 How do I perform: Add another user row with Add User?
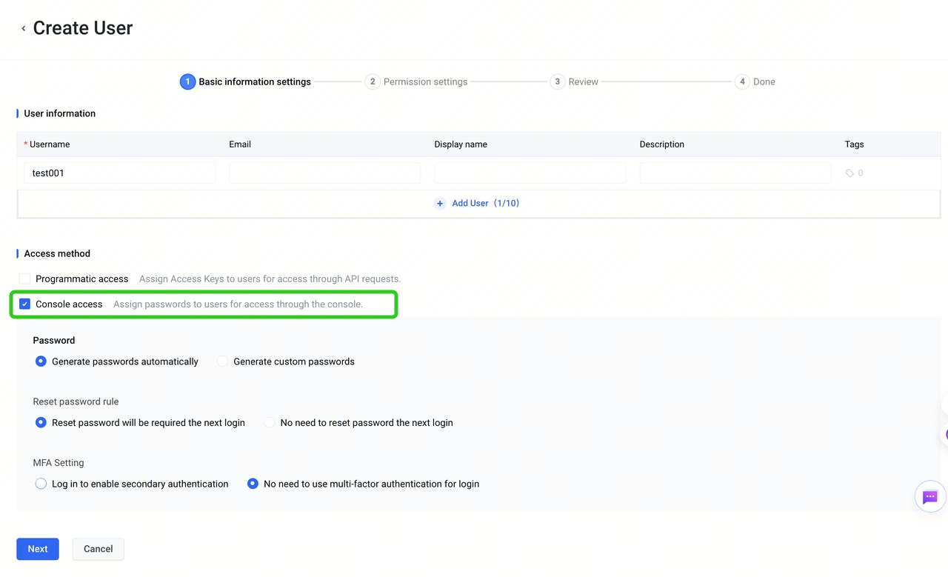[x=478, y=204]
